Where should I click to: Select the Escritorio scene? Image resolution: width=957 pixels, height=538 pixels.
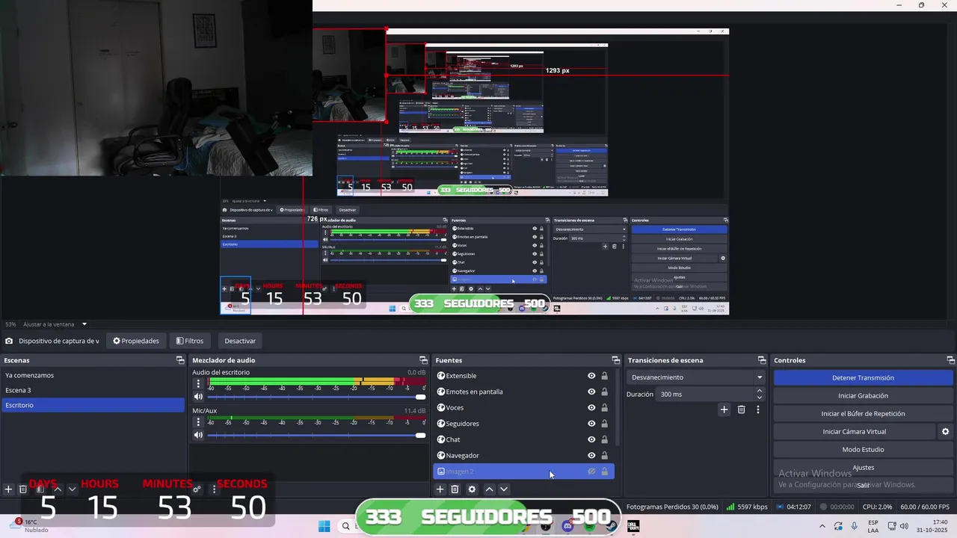93,405
